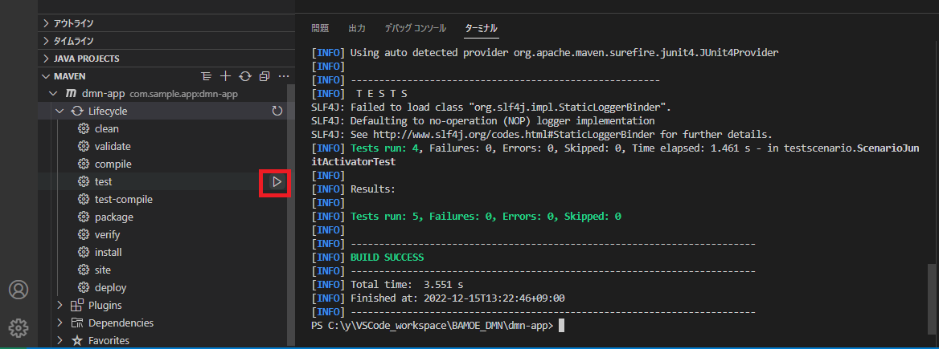Expand the Favorites node chevron

[x=59, y=341]
